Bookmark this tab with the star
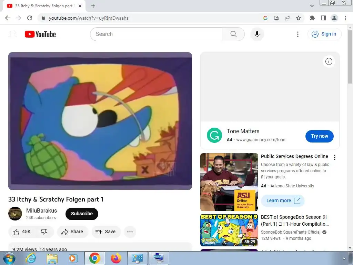This screenshot has height=265, width=353. click(x=299, y=18)
